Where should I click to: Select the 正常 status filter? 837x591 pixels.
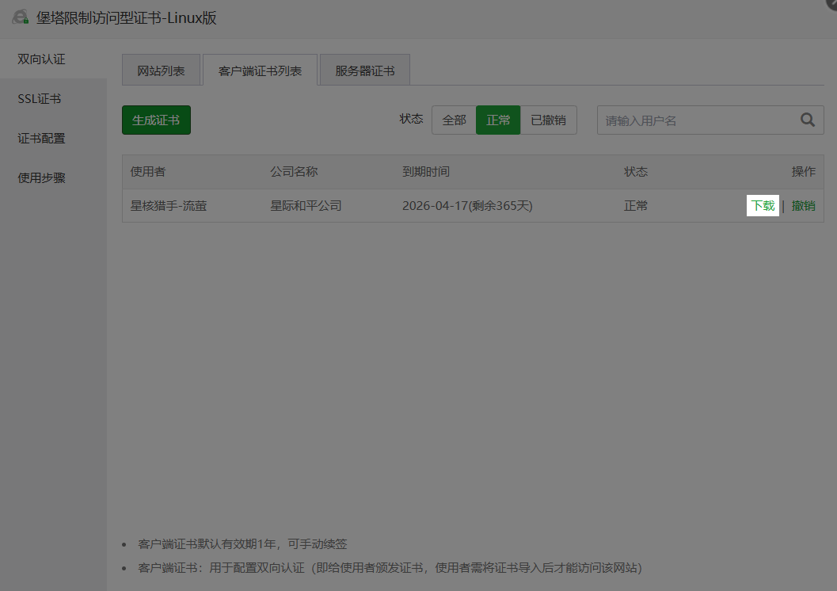[498, 120]
